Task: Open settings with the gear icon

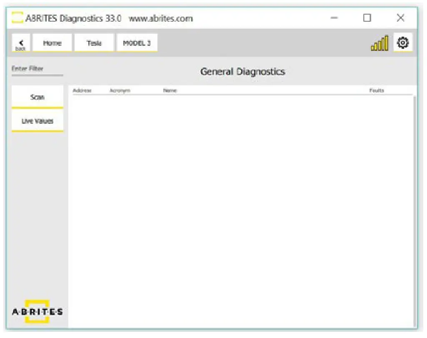Action: click(x=403, y=43)
